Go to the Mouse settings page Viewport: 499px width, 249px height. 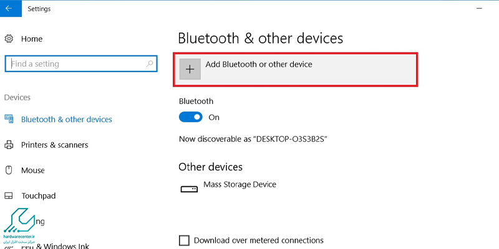tap(32, 170)
